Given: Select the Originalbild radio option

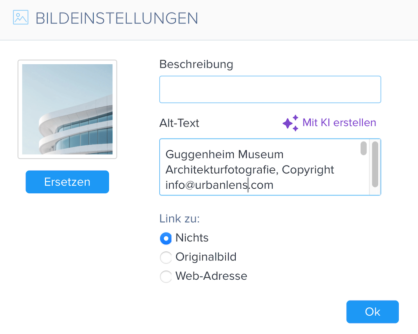Looking at the screenshot, I should 166,257.
